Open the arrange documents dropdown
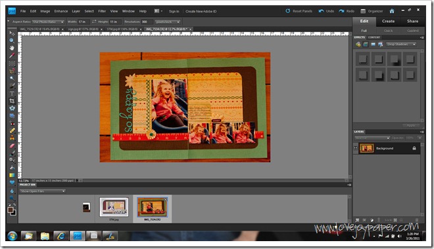The image size is (434, 249). coord(158,11)
